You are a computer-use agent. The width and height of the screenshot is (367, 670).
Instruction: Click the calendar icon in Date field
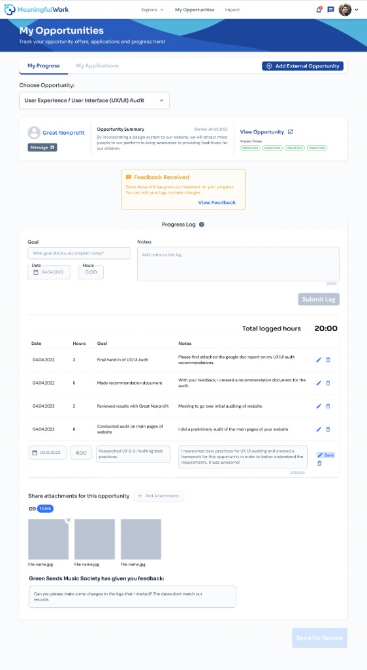pos(36,272)
